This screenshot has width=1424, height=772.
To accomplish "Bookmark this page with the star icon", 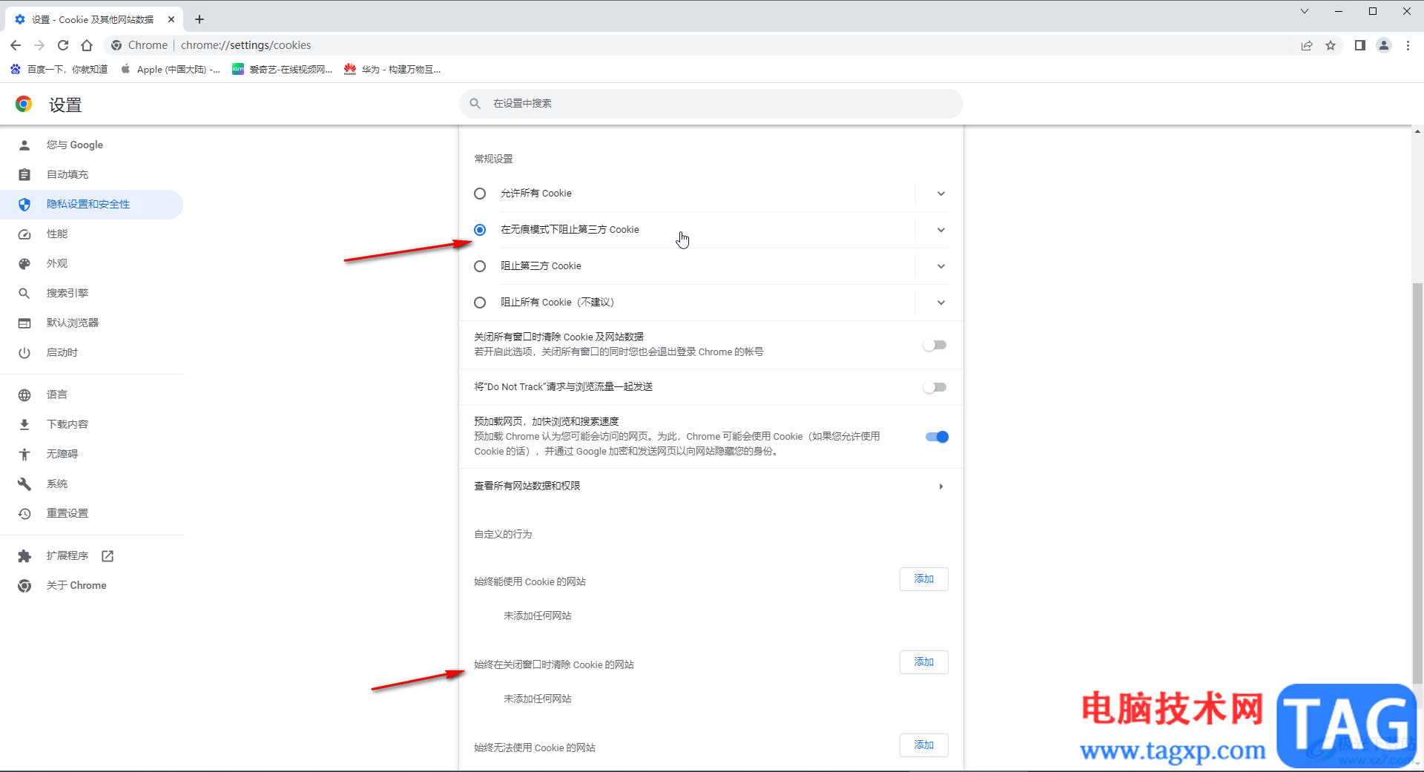I will tap(1331, 45).
